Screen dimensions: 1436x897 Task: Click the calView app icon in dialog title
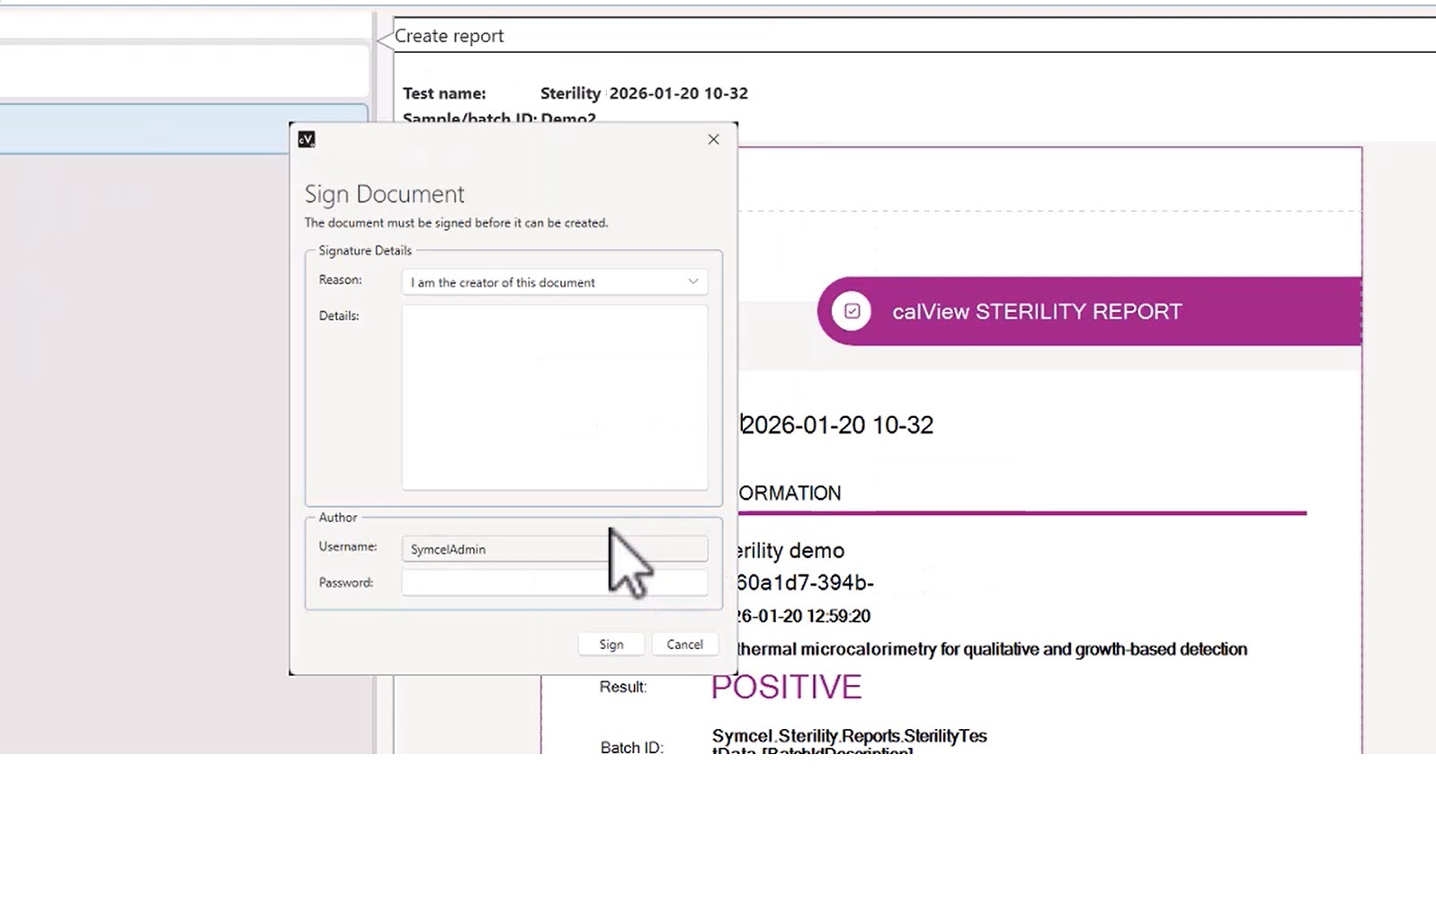pyautogui.click(x=307, y=139)
